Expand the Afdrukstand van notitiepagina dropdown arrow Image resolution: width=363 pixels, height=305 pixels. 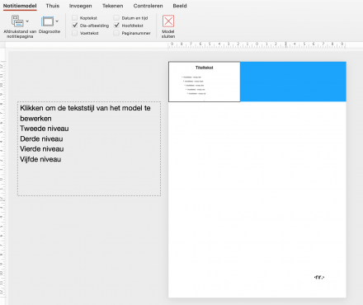coord(27,21)
